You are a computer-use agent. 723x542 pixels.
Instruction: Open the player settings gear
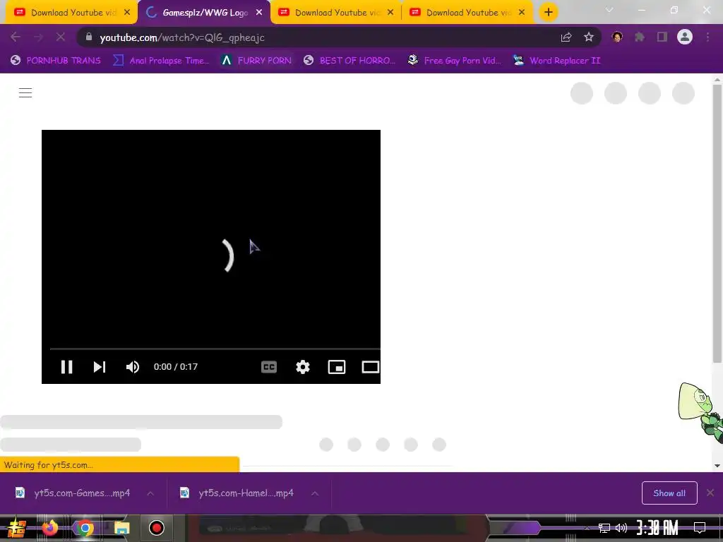click(302, 367)
